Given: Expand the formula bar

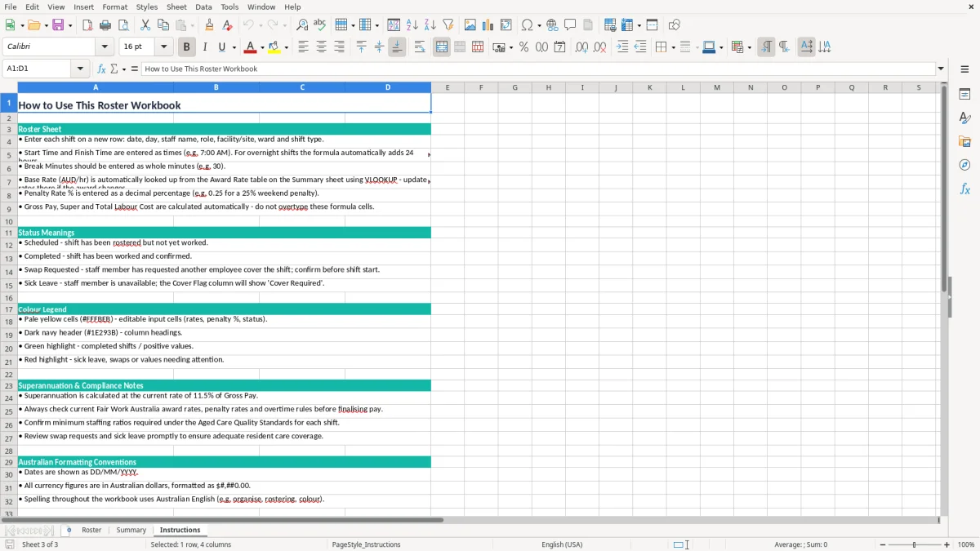Looking at the screenshot, I should 941,69.
